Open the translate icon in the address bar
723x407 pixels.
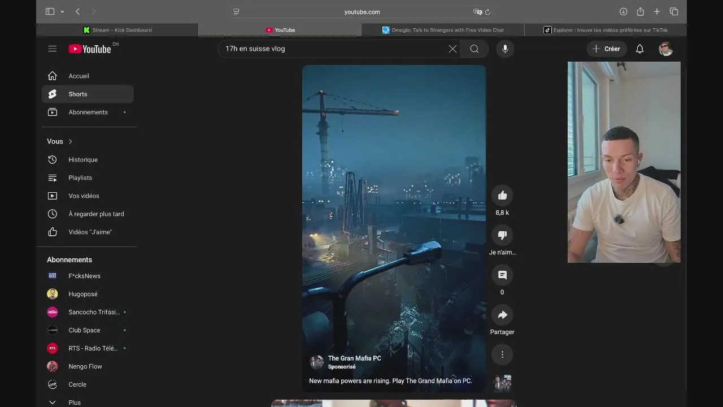coord(477,11)
